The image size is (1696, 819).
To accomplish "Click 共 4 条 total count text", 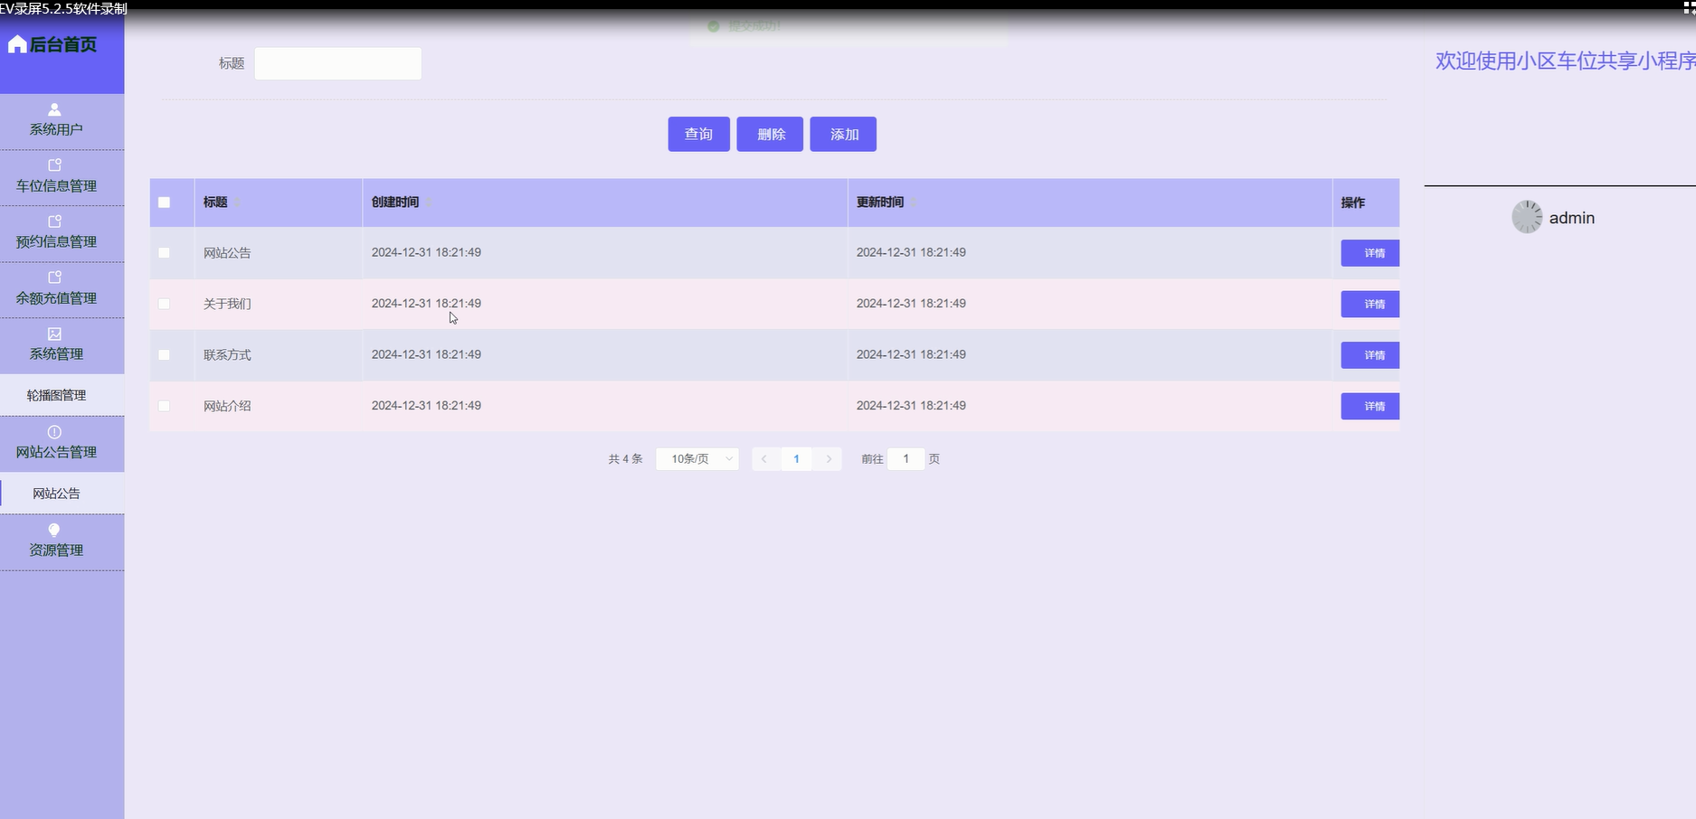I will (625, 459).
